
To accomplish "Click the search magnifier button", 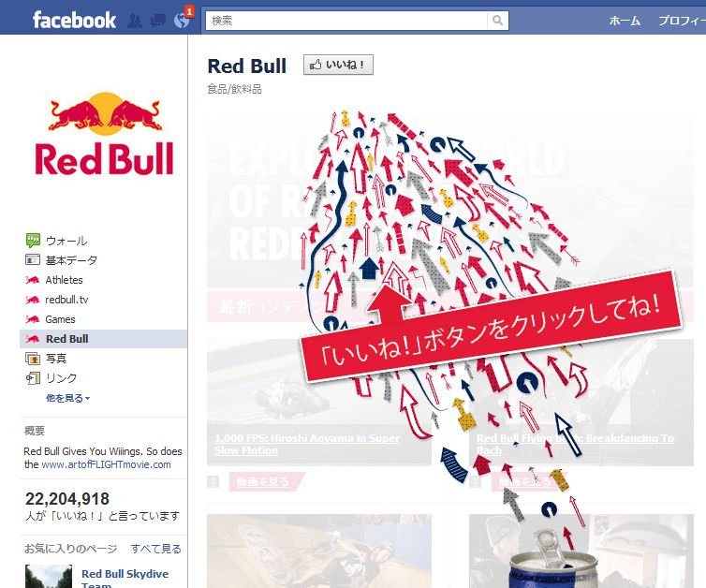I will coord(497,21).
